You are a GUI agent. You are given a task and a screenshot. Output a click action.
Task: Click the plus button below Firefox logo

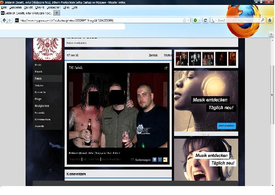(271, 34)
